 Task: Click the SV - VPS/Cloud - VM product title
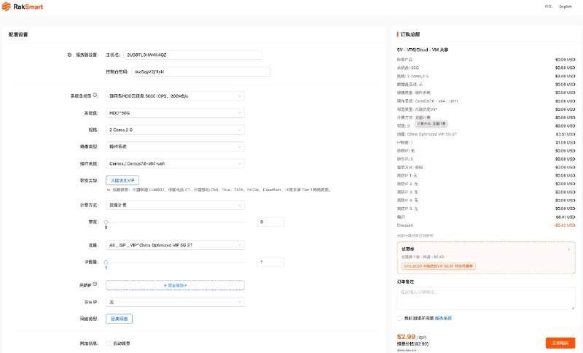(x=423, y=50)
